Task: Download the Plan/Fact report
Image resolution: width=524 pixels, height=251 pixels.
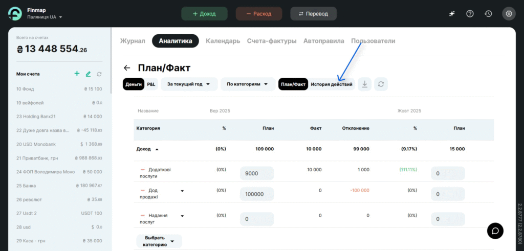Action: pyautogui.click(x=364, y=84)
